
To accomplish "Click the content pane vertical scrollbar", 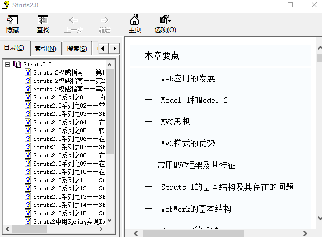I will pyautogui.click(x=318, y=140).
